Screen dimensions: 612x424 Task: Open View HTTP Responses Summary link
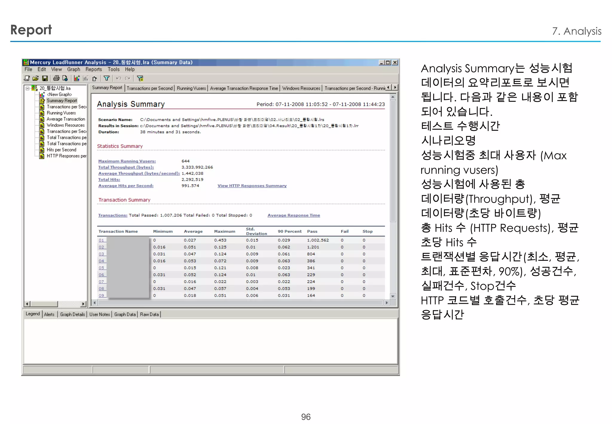pyautogui.click(x=252, y=186)
